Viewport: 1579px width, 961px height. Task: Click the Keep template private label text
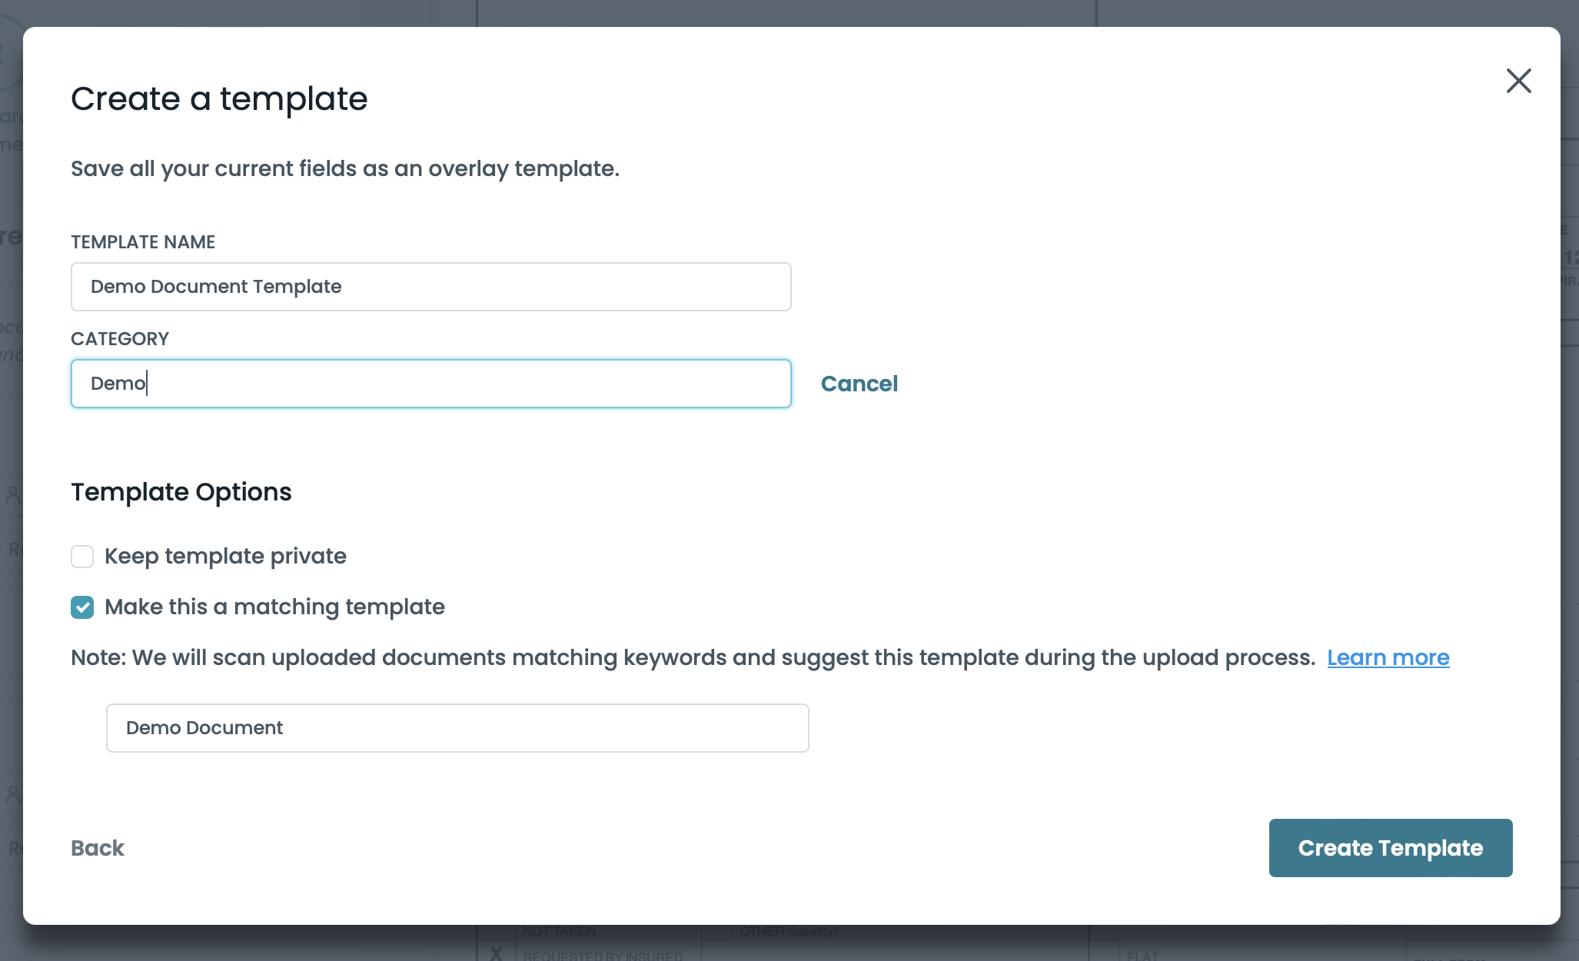click(225, 557)
